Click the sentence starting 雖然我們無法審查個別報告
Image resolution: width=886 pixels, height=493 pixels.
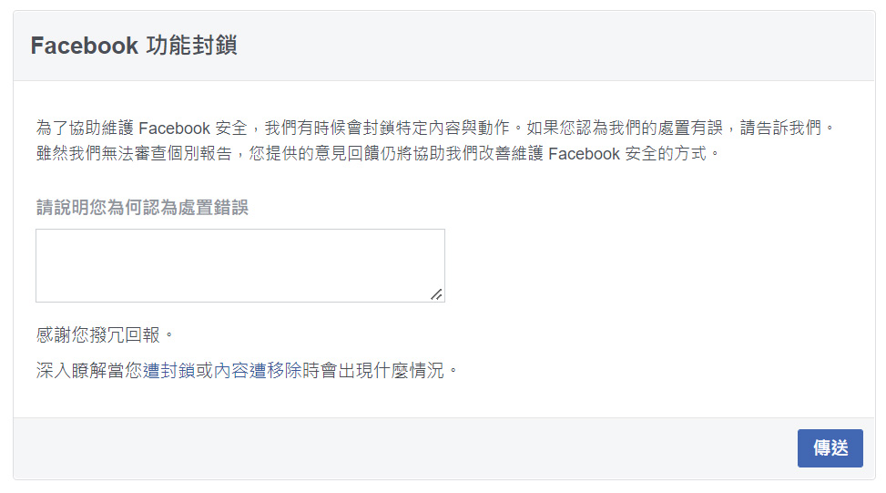coord(378,153)
